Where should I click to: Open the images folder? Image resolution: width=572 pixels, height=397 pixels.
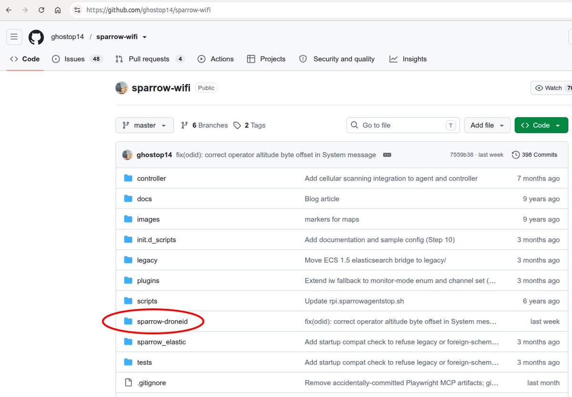coord(148,219)
